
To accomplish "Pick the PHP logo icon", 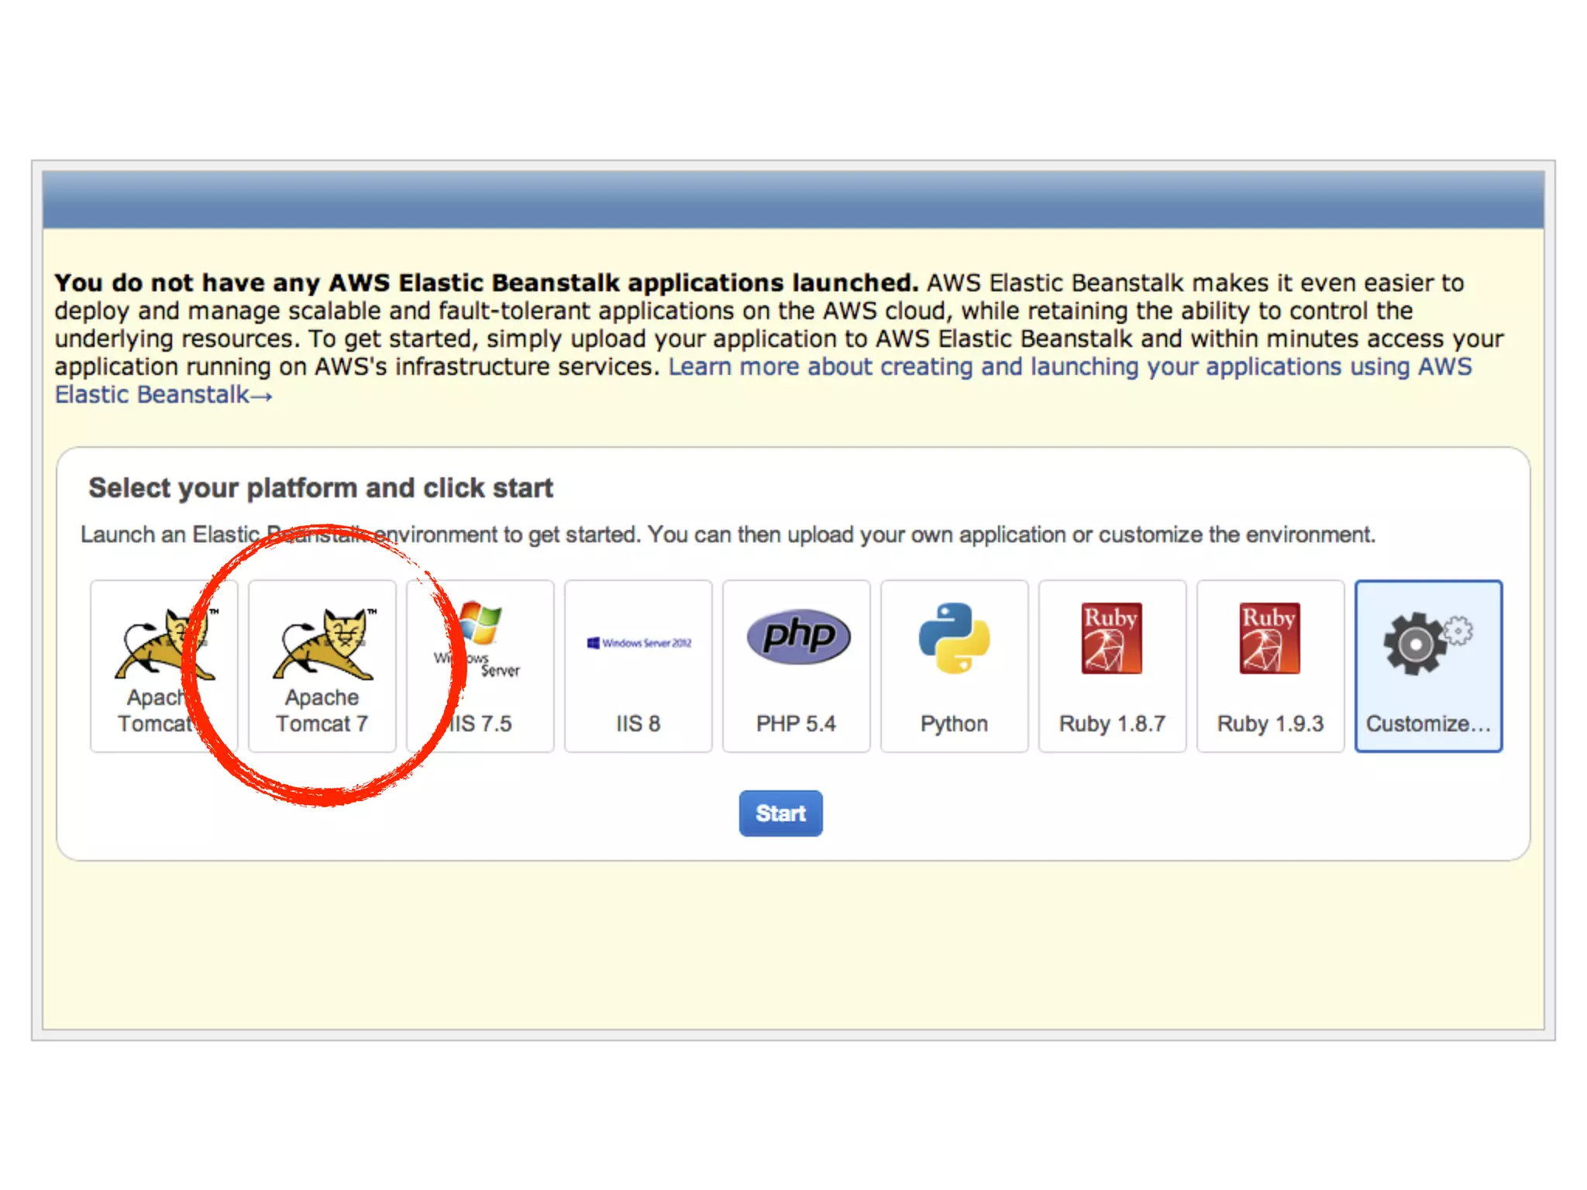I will point(797,637).
